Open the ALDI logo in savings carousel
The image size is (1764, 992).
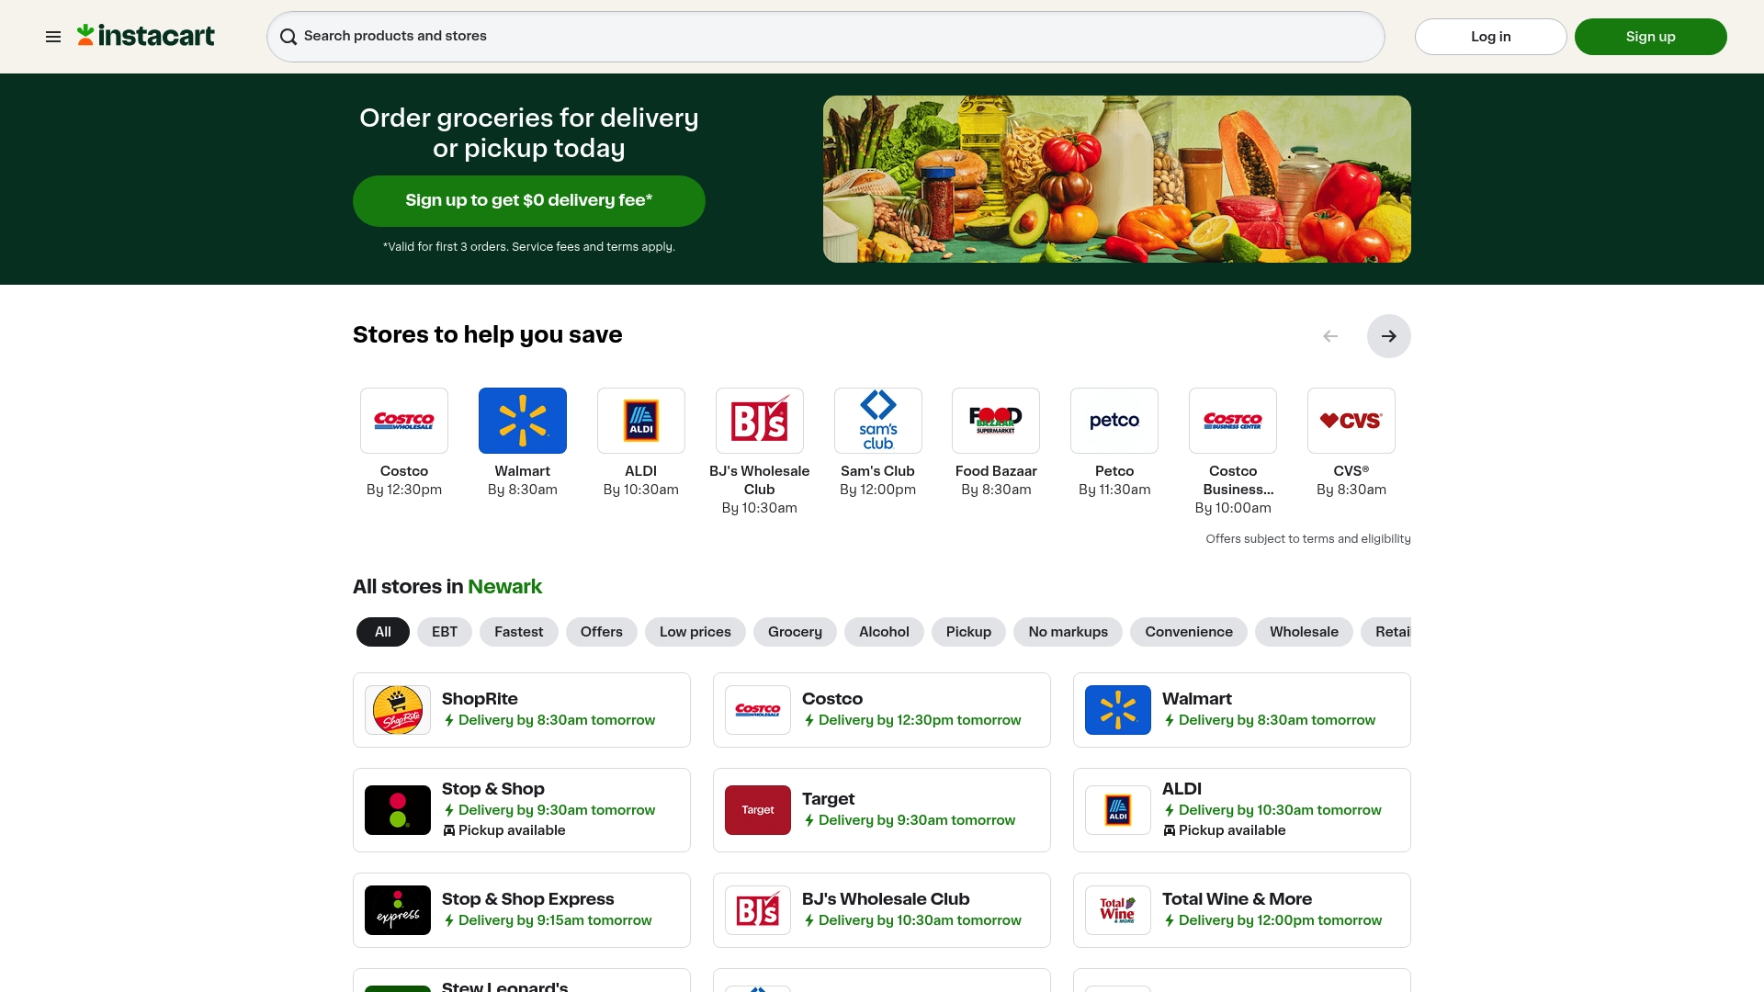641,421
